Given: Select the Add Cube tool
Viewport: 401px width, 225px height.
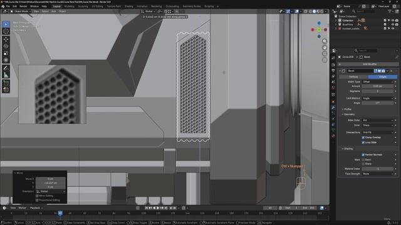Looking at the screenshot, I should [6, 83].
